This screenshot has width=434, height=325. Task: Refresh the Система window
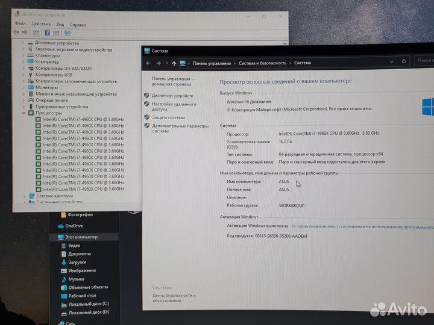(x=404, y=61)
